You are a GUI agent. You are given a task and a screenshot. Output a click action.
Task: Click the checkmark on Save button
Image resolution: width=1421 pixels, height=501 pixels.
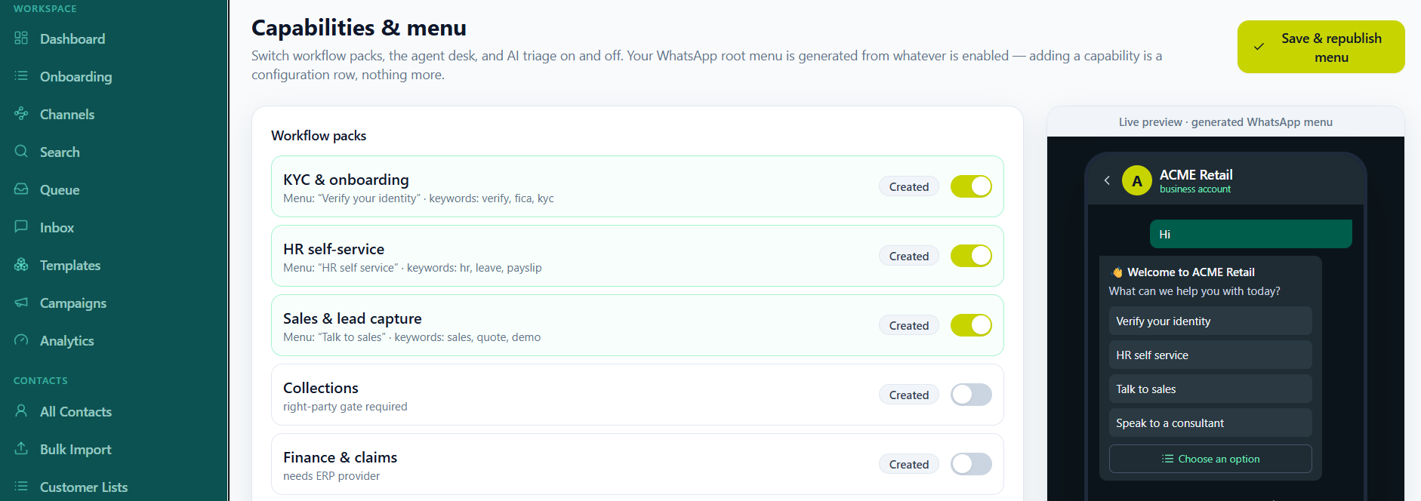(x=1259, y=47)
